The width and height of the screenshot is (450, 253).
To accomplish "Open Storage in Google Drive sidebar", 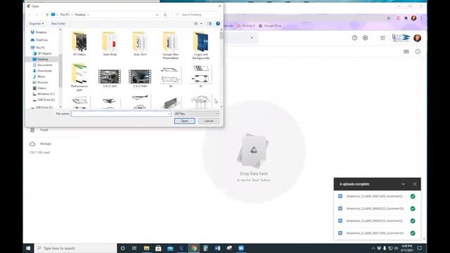I will pyautogui.click(x=45, y=143).
